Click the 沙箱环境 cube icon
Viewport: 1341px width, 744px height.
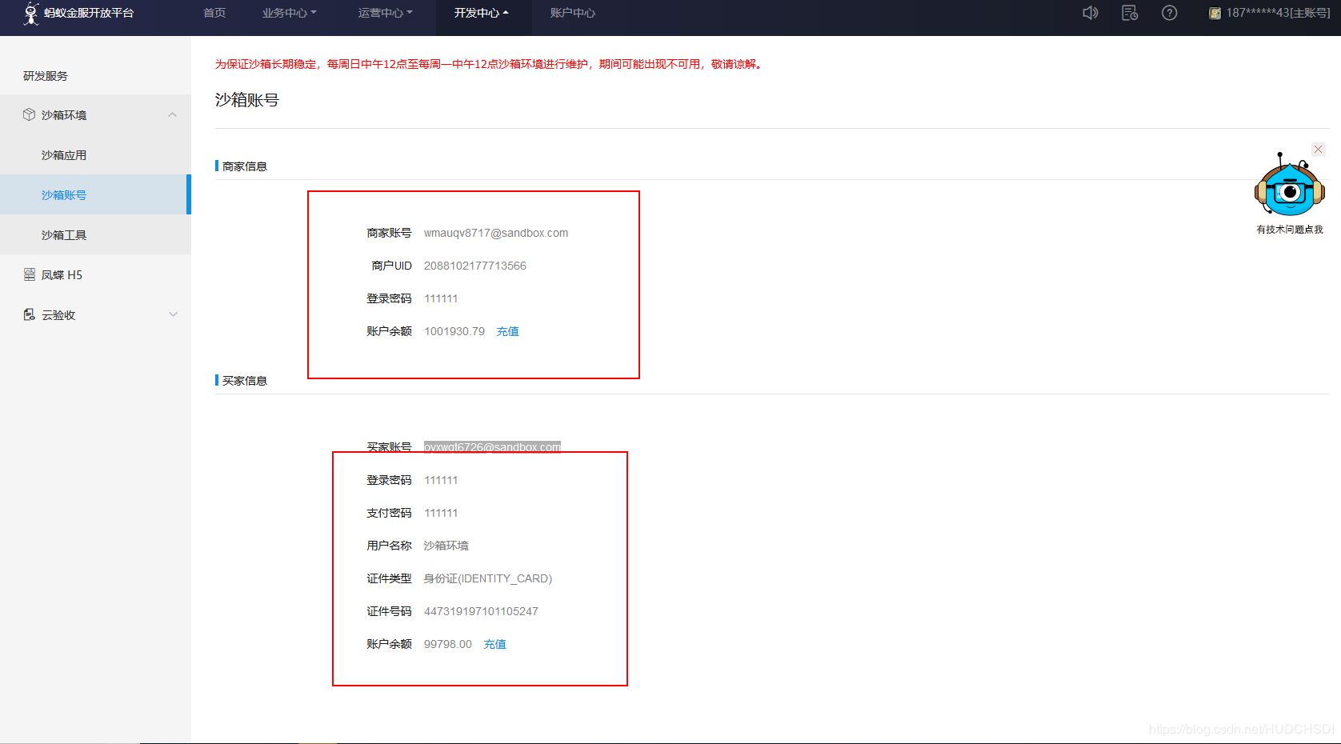27,114
